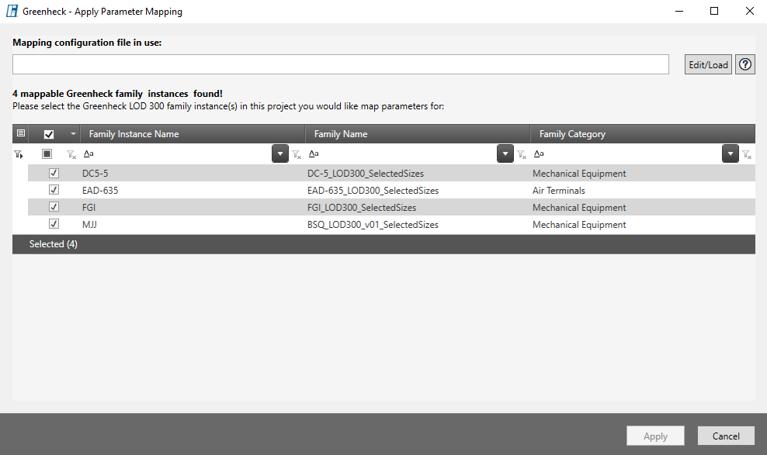Open help using the question mark icon
Image resolution: width=767 pixels, height=455 pixels.
745,64
